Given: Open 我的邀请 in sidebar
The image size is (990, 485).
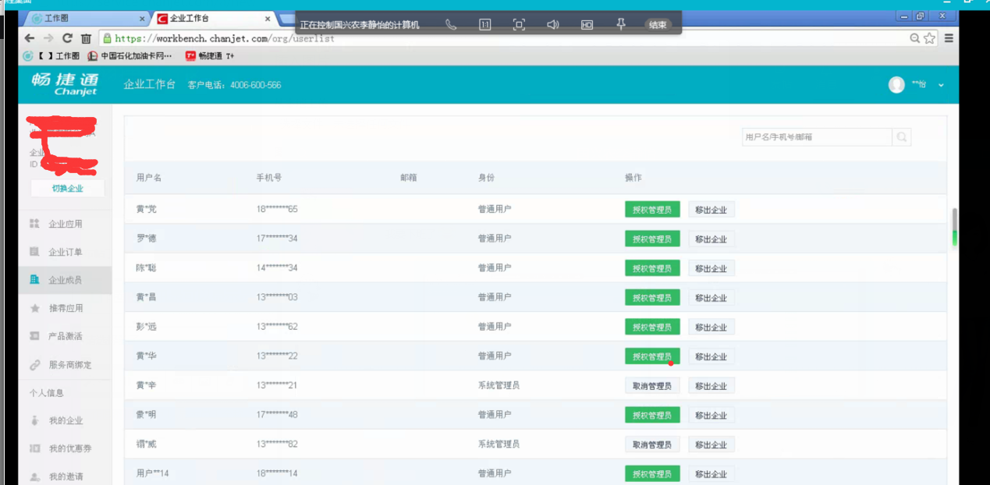Looking at the screenshot, I should [65, 476].
